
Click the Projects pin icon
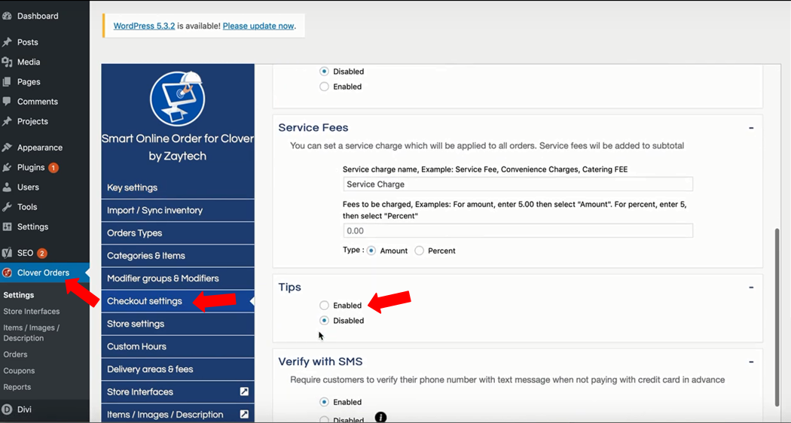(x=7, y=121)
